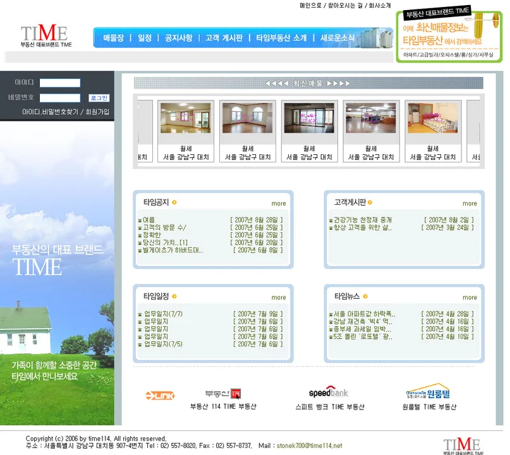Open the bedroom with bed listing thumbnail
510x455 pixels.
(x=433, y=118)
